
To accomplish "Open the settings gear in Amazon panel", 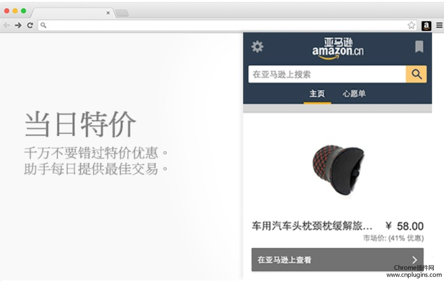I will [x=257, y=46].
